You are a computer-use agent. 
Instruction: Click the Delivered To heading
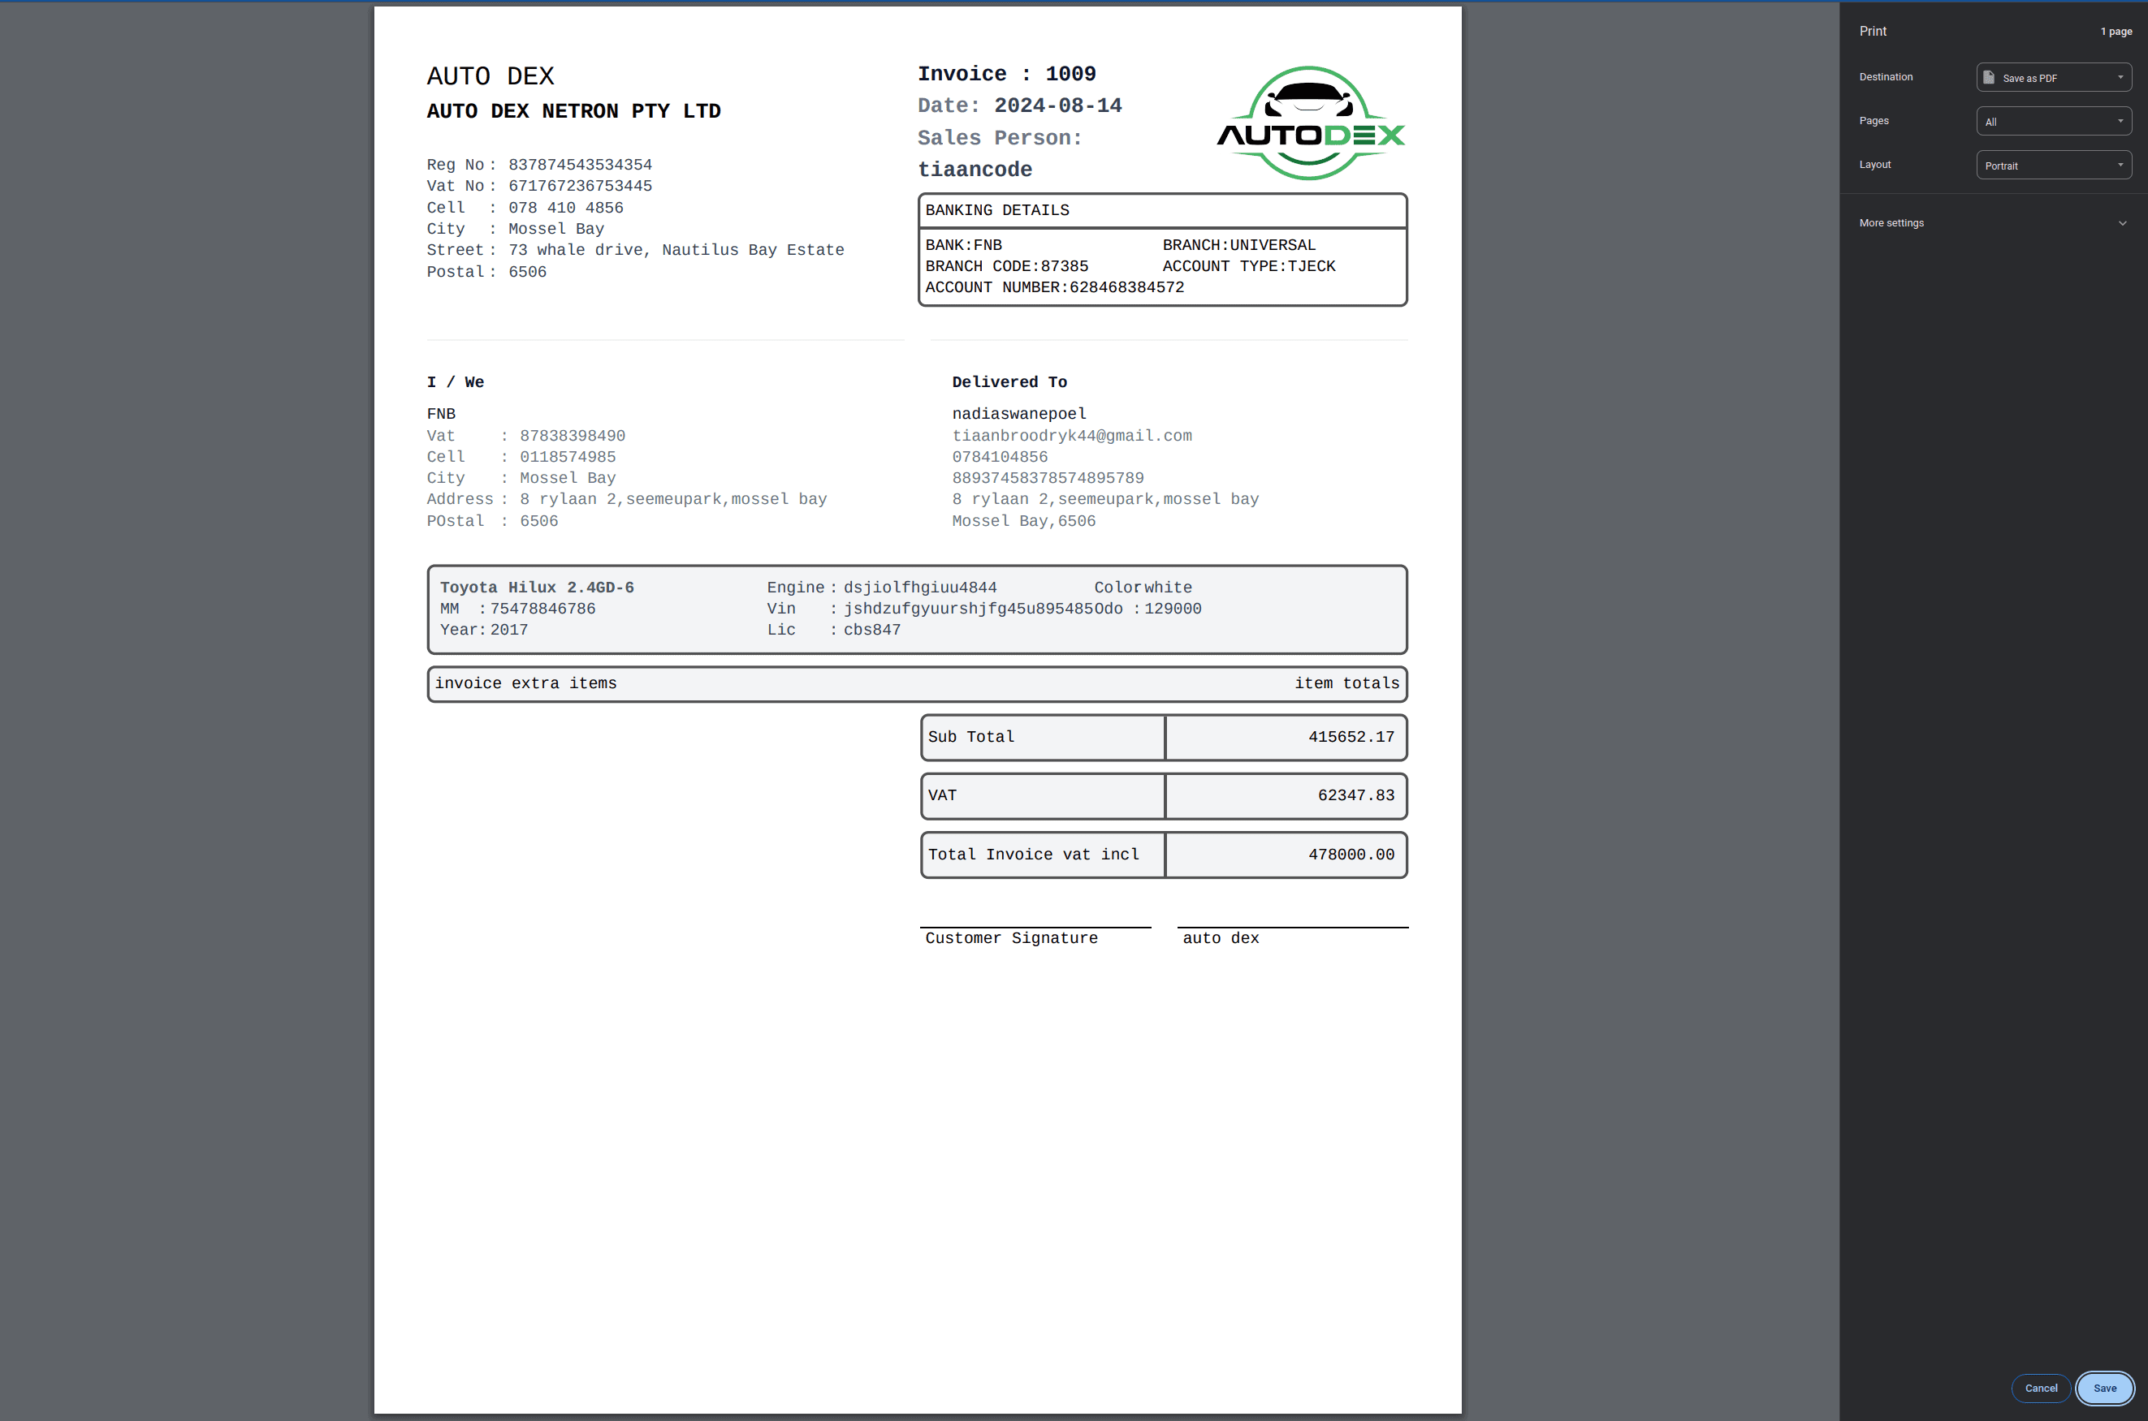click(1009, 382)
